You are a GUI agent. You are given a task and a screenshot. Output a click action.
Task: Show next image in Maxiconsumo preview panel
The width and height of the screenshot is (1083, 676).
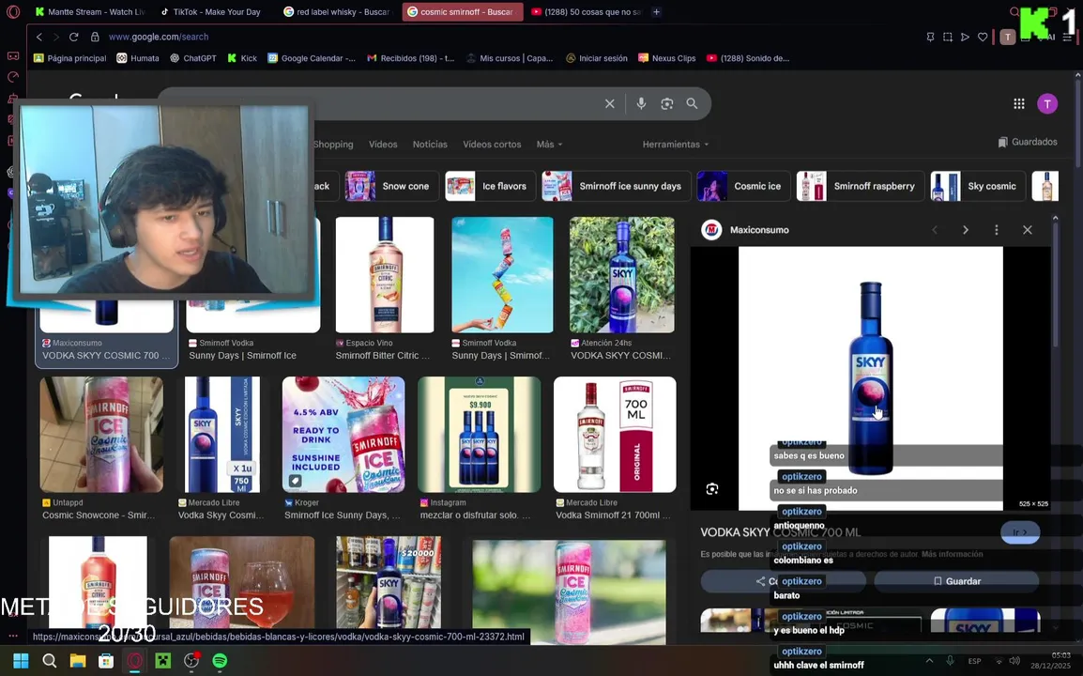click(966, 230)
